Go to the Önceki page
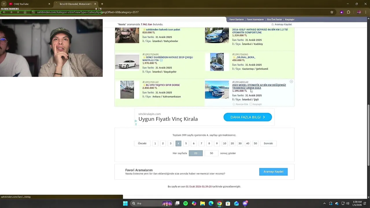This screenshot has height=208, width=370. pos(142,144)
